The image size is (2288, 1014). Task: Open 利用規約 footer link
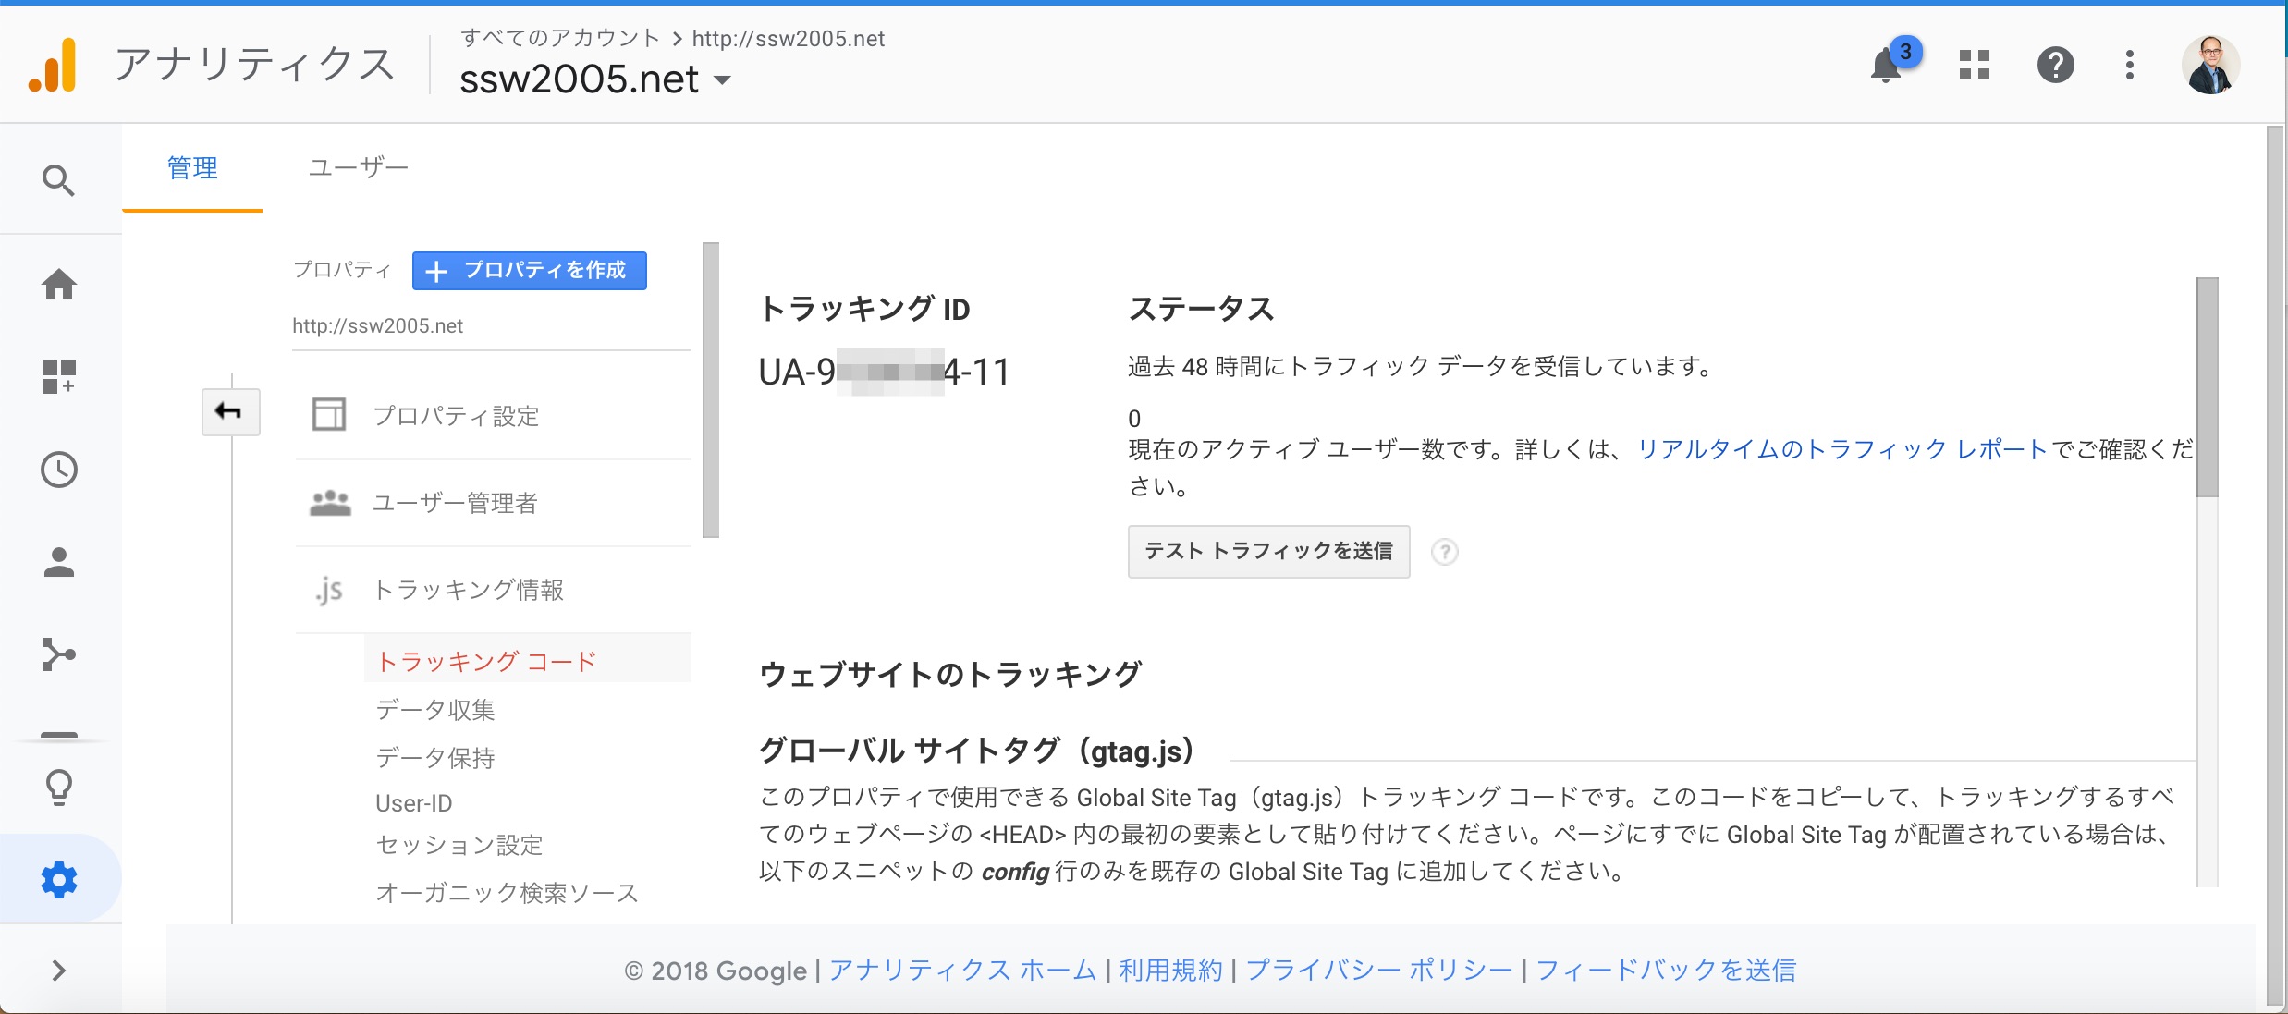(1170, 971)
